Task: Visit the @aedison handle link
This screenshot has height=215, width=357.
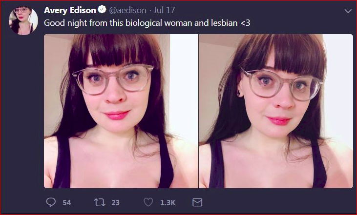Action: point(128,10)
